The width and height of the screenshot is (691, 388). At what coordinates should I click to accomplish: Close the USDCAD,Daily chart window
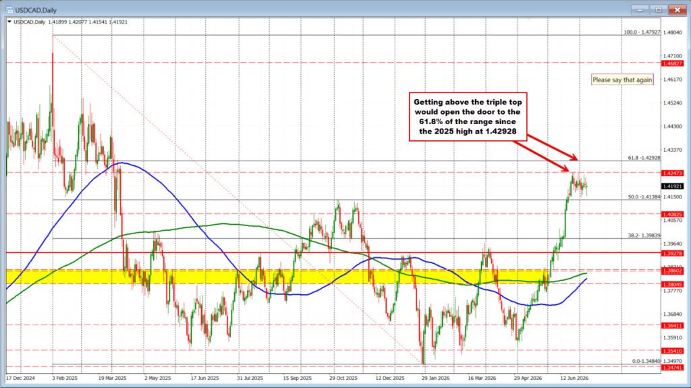(x=676, y=9)
